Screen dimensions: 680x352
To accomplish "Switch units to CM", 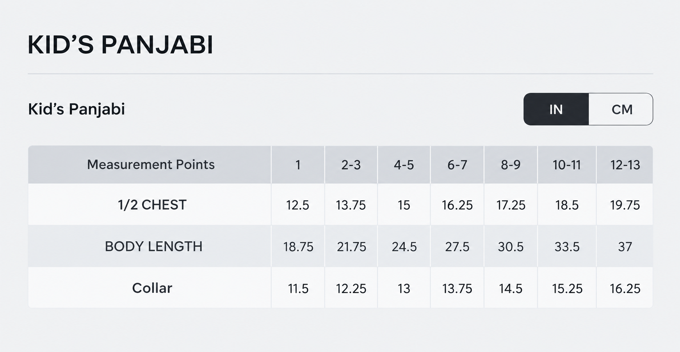I will 621,109.
